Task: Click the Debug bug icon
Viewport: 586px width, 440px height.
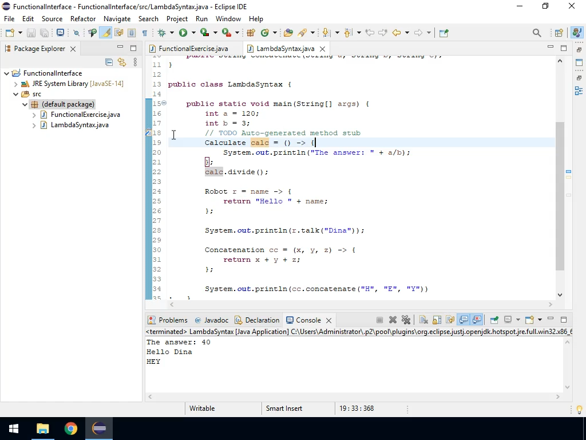Action: [162, 33]
